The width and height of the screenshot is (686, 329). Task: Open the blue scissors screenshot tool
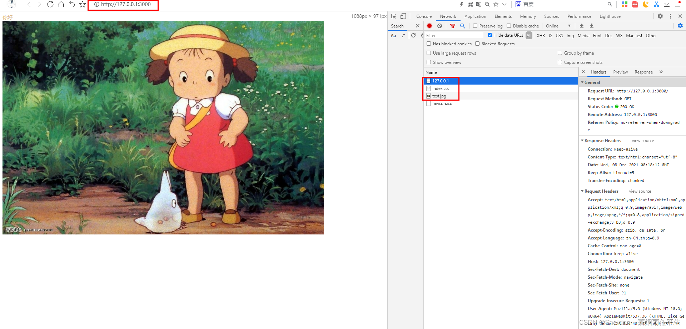(656, 4)
